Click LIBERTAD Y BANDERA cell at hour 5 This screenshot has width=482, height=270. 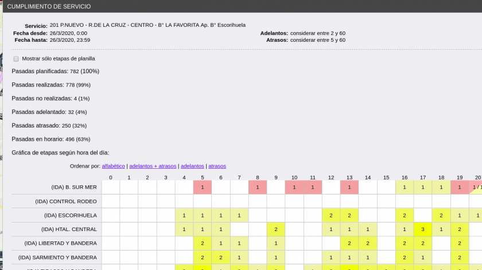point(203,244)
